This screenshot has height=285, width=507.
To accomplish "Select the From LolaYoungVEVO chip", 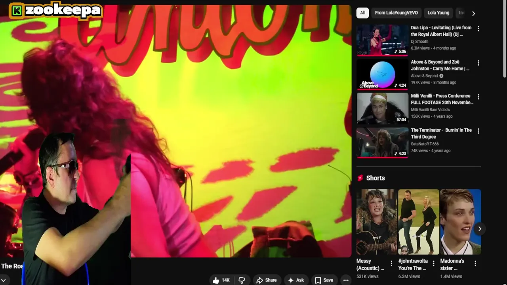I will pos(396,13).
